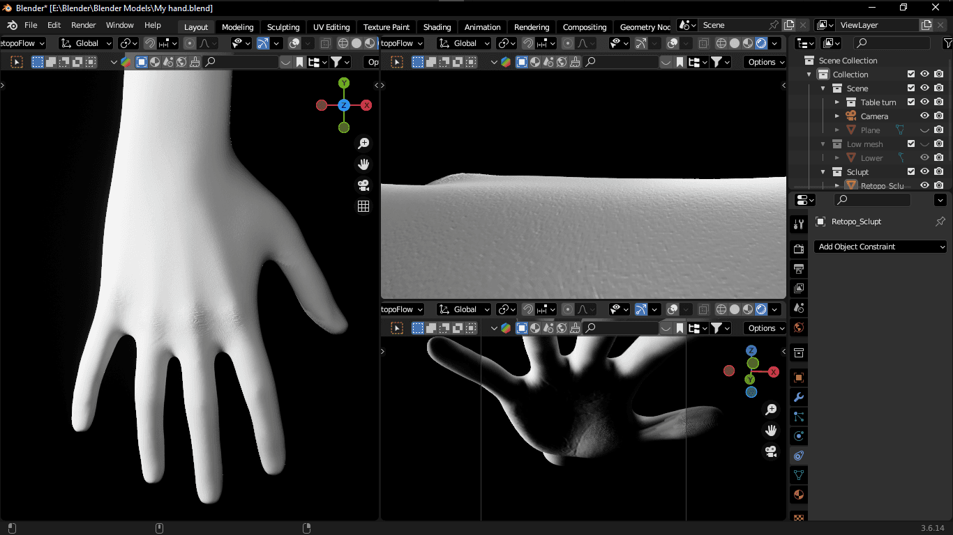The width and height of the screenshot is (953, 535).
Task: Open the Render menu
Action: [x=84, y=25]
